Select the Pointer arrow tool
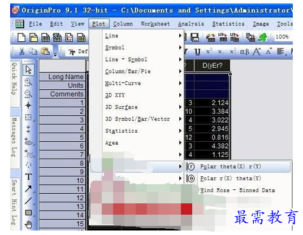The width and height of the screenshot is (303, 235). coord(29,69)
